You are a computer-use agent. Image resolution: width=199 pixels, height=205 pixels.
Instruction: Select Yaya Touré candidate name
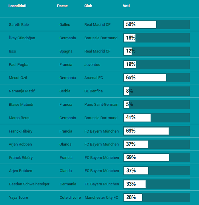click(x=19, y=197)
